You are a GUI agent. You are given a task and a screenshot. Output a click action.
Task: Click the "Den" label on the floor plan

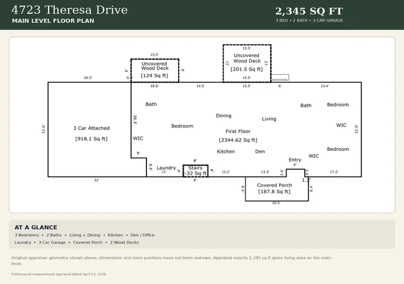(x=260, y=151)
